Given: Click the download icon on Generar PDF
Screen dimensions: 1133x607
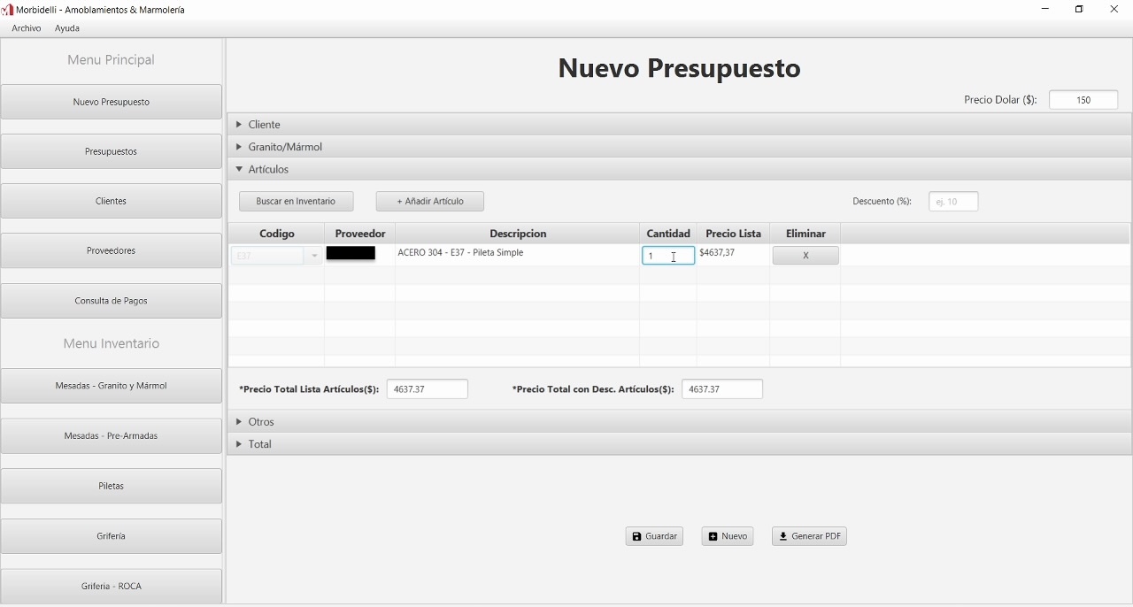Looking at the screenshot, I should tap(783, 536).
